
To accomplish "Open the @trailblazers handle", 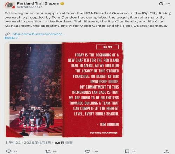I will [30, 7].
